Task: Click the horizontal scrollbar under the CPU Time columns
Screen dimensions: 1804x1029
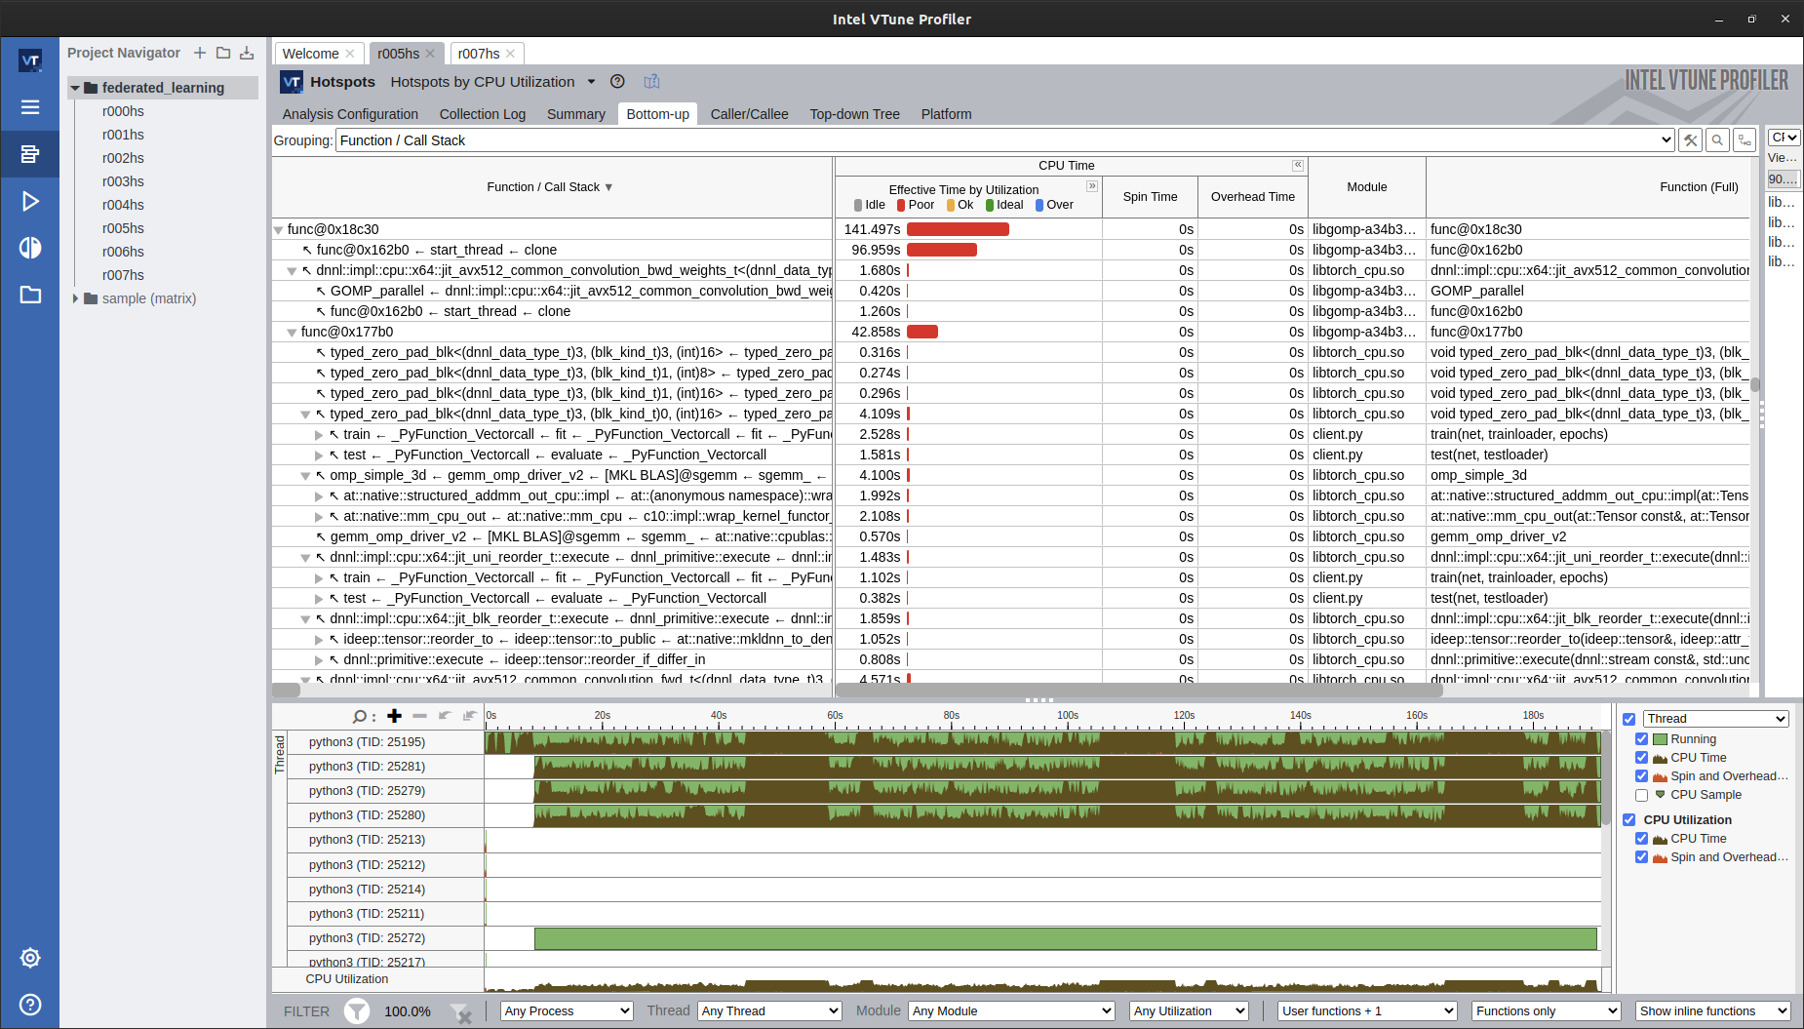Action: coord(1139,690)
